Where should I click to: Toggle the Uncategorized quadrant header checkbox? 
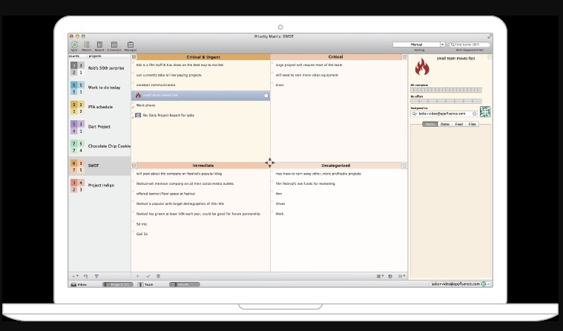[404, 165]
